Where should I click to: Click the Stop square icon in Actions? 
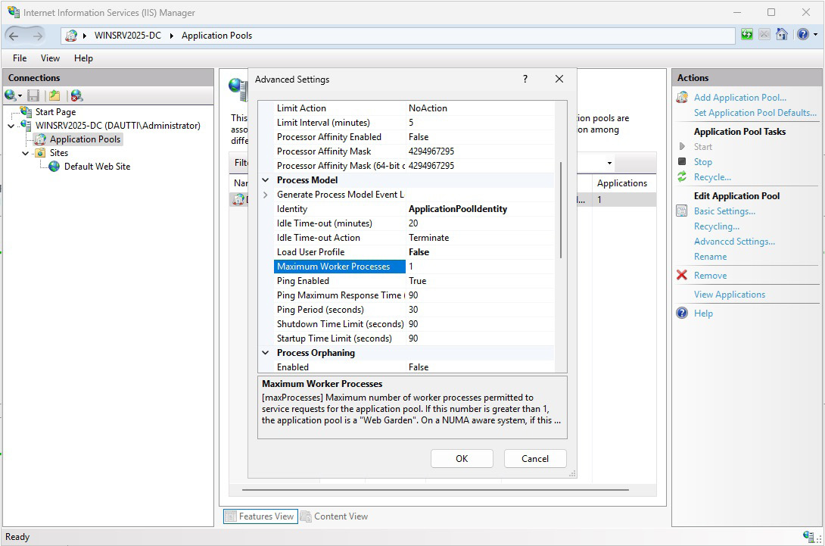click(x=682, y=161)
